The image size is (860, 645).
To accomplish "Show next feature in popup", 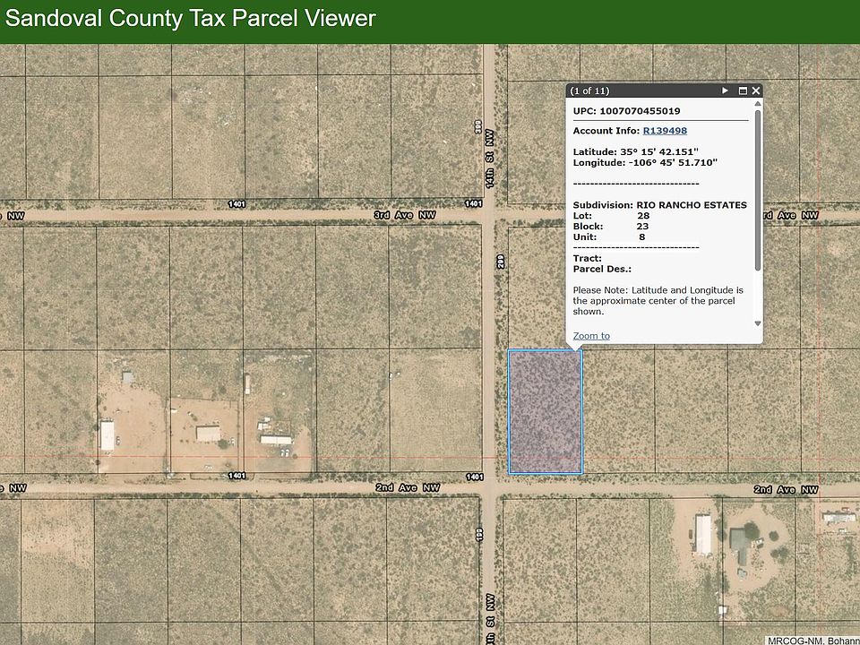I will click(725, 90).
